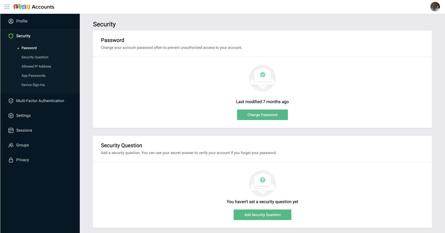Navigate to App Passwords
This screenshot has width=445, height=233.
click(x=33, y=76)
